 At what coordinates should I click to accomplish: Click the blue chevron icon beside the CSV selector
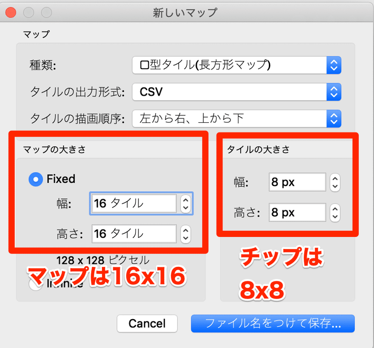pyautogui.click(x=334, y=92)
